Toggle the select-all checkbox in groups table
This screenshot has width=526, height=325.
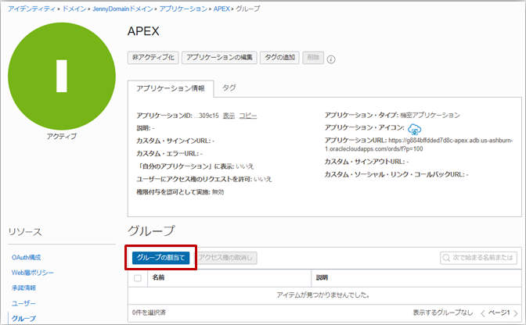pos(139,277)
